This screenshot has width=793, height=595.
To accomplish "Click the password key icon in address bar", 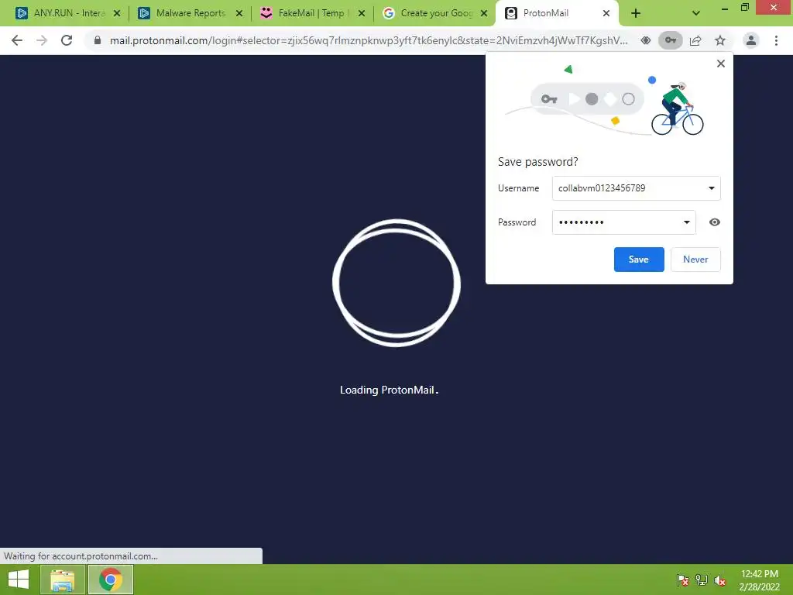I will pos(671,40).
